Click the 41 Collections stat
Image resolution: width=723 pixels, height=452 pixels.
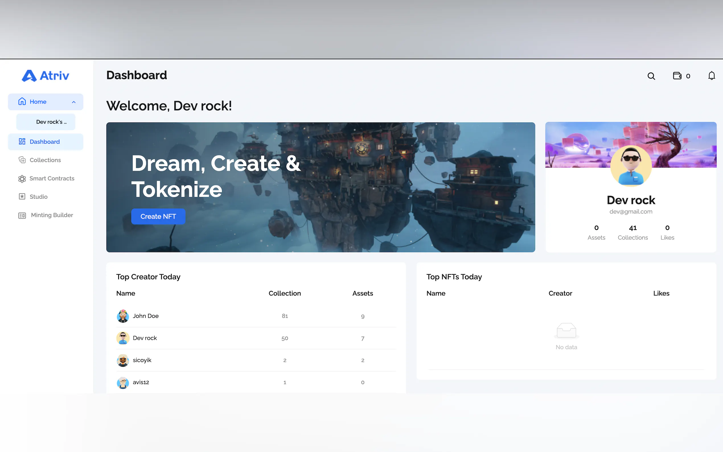point(632,232)
